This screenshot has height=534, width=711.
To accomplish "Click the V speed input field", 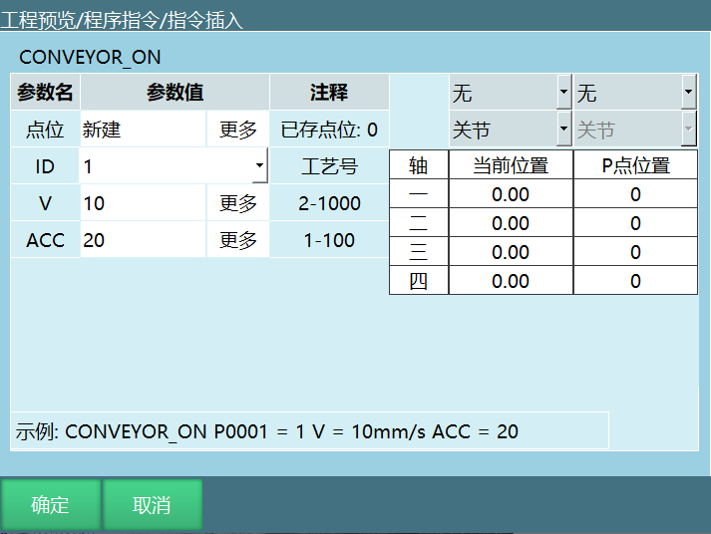I will [143, 203].
